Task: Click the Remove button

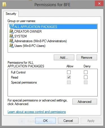Action: click(x=87, y=58)
